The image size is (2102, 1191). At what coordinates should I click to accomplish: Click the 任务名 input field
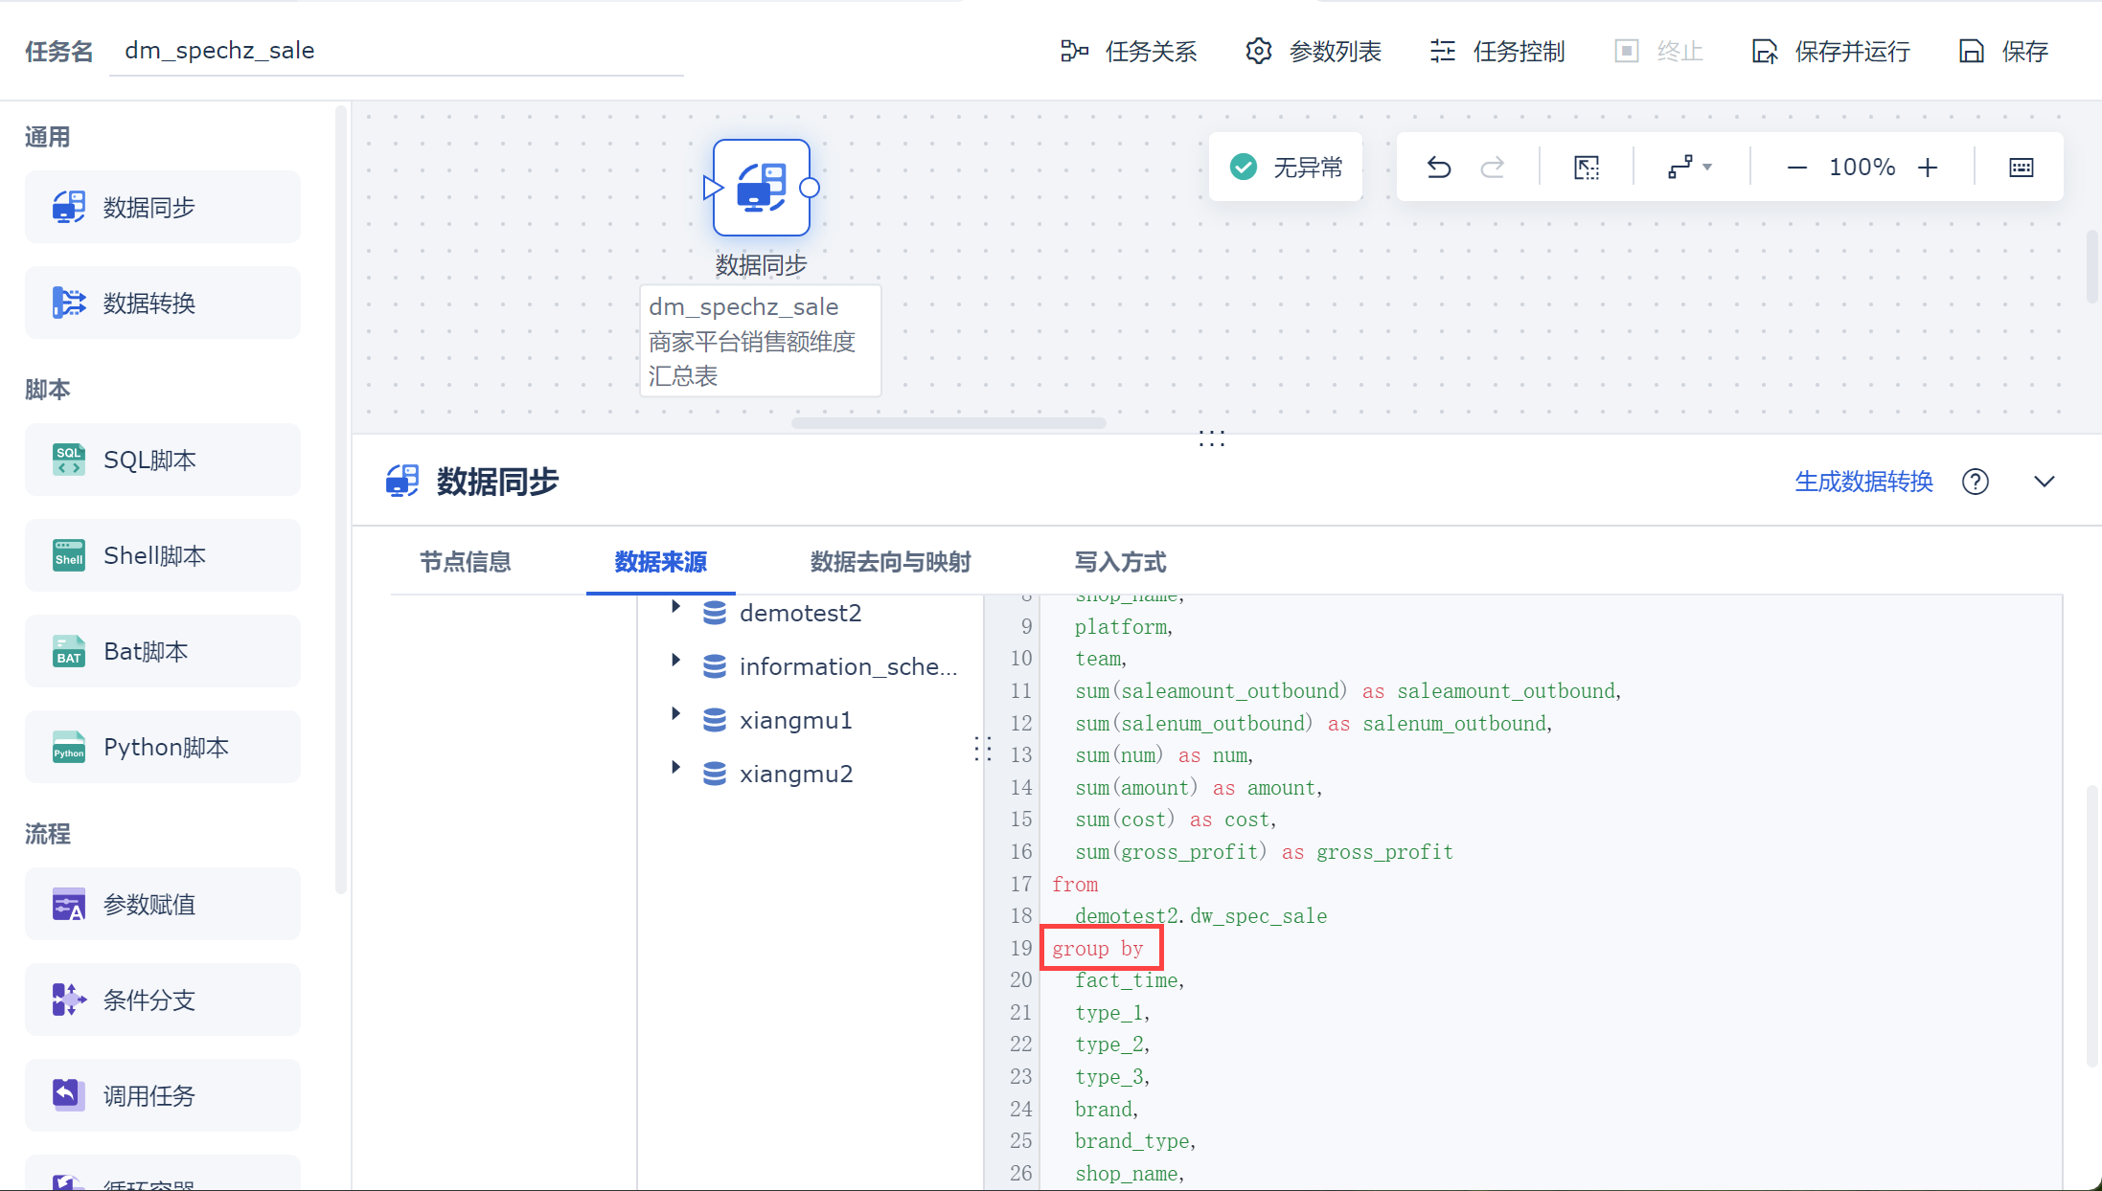coord(395,51)
